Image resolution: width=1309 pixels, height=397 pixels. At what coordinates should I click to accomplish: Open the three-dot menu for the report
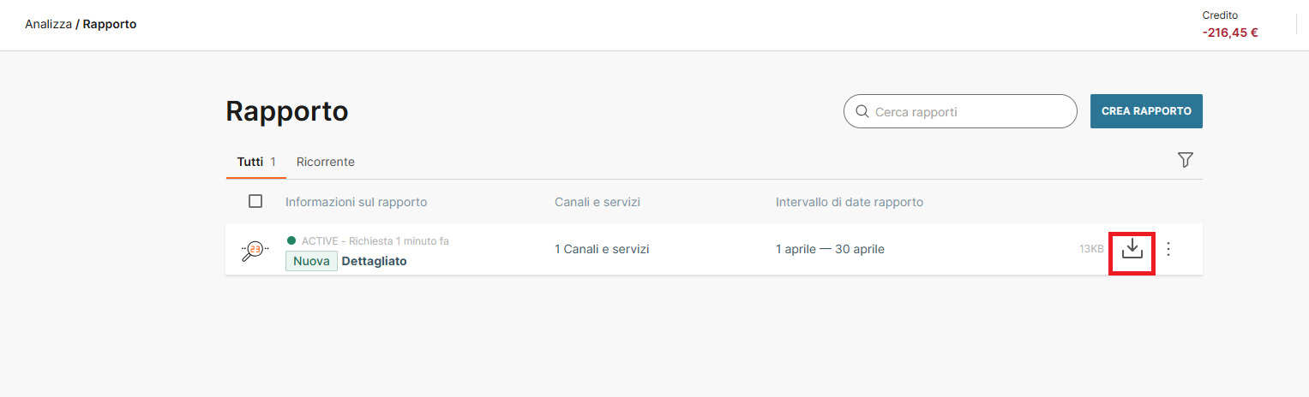1168,249
